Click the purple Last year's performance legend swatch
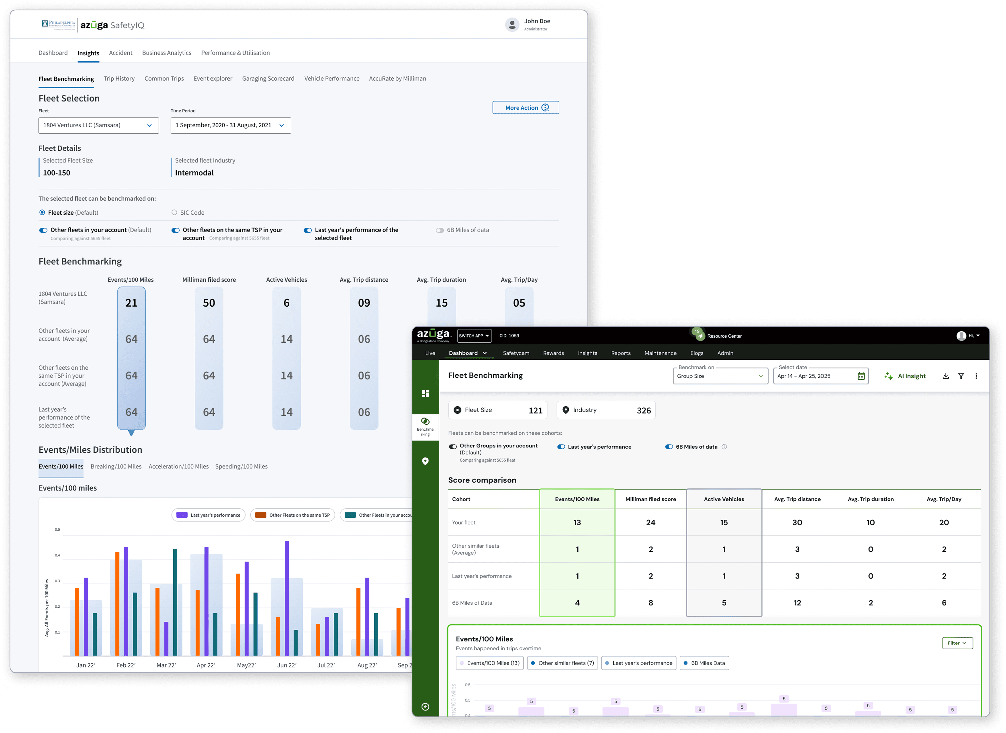The image size is (1006, 733). [x=182, y=515]
